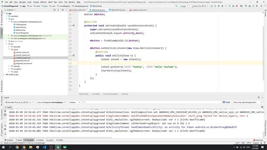Click the "Hello YouTube" string in code

pos(164,67)
